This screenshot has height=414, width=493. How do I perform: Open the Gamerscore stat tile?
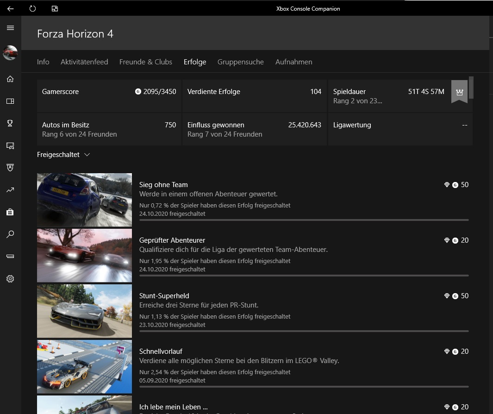click(x=109, y=96)
